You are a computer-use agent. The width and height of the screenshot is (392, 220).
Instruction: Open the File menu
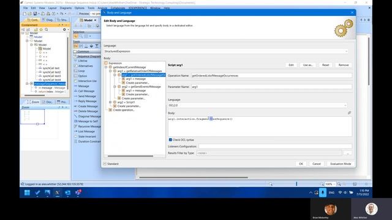26,8
